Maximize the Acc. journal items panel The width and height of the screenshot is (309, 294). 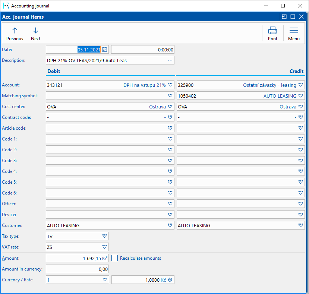(293, 17)
